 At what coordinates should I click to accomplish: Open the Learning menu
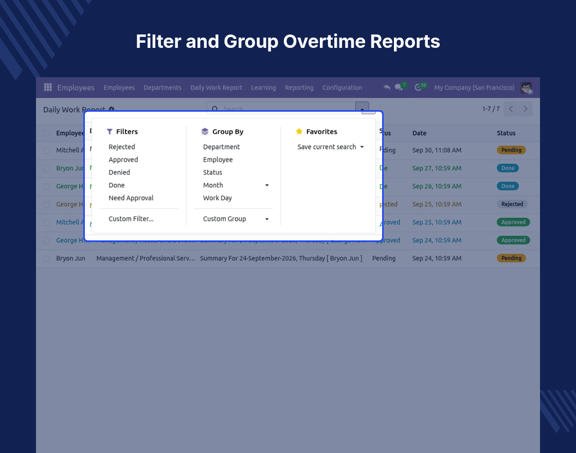[263, 88]
